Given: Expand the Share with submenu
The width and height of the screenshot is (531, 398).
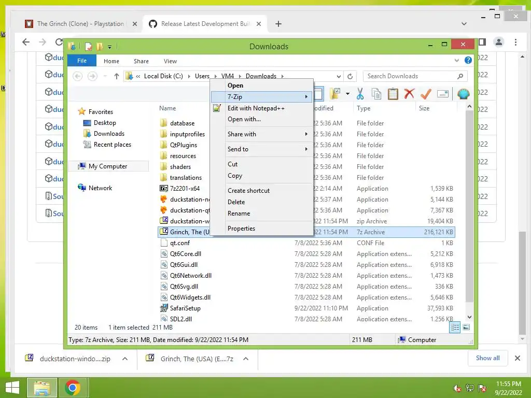Looking at the screenshot, I should 261,134.
